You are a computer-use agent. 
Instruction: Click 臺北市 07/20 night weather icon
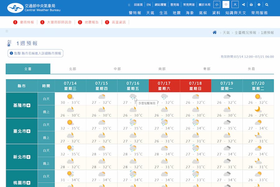pos(258,136)
